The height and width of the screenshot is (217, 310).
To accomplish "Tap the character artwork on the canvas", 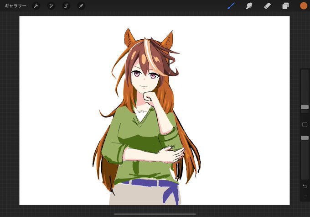I will 146,117.
